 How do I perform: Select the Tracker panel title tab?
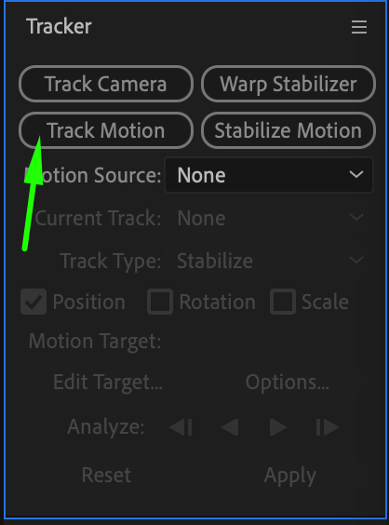point(59,26)
